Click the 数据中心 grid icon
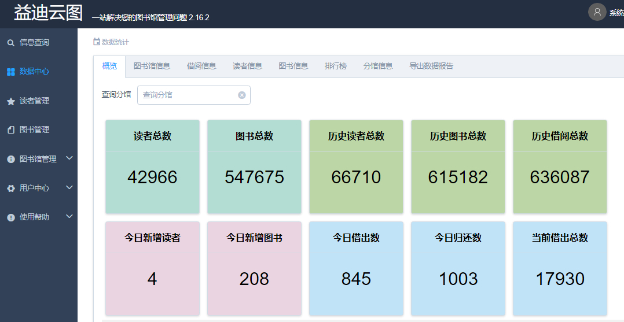 (10, 72)
